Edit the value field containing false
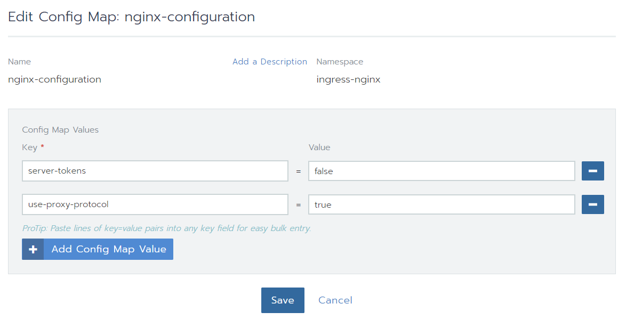 coord(442,171)
